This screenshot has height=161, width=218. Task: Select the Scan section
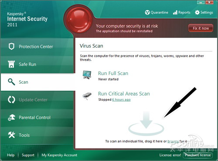pos(38,82)
